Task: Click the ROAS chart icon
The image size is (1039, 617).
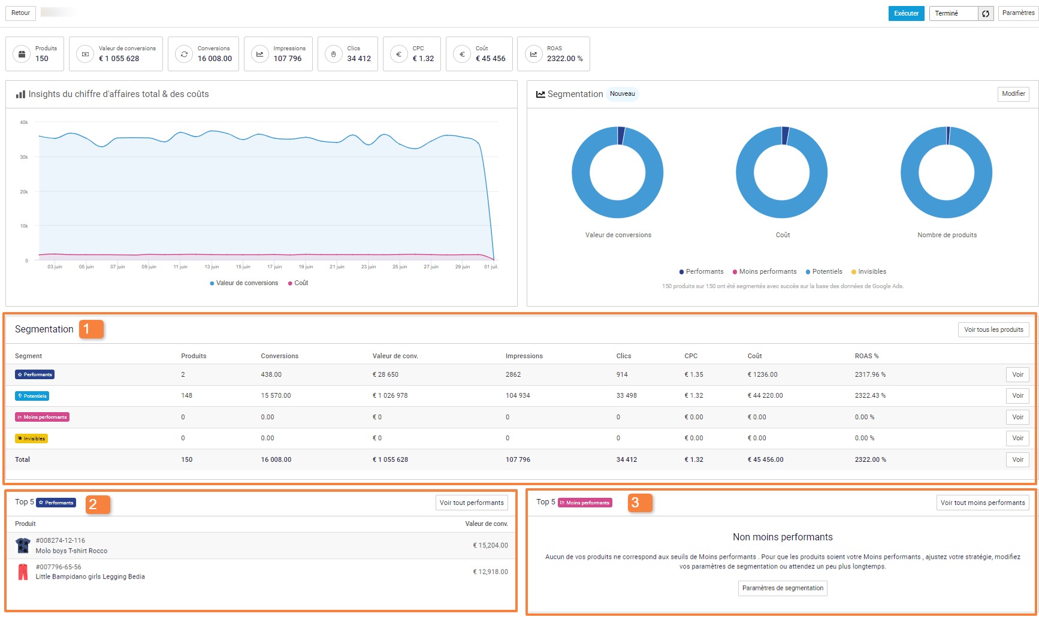Action: point(533,54)
